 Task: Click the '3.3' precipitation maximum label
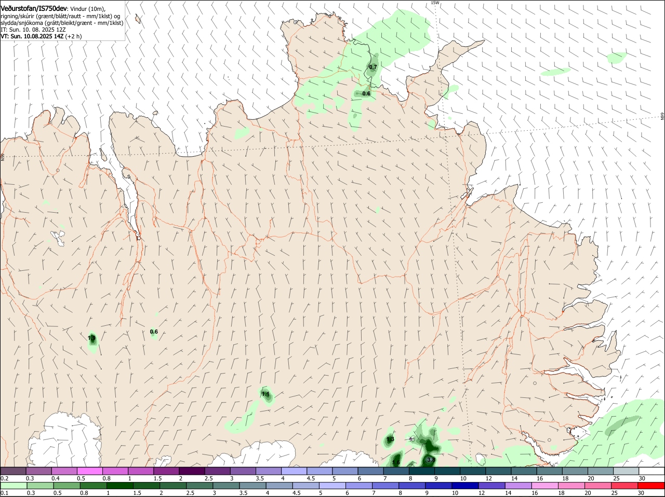tap(431, 460)
